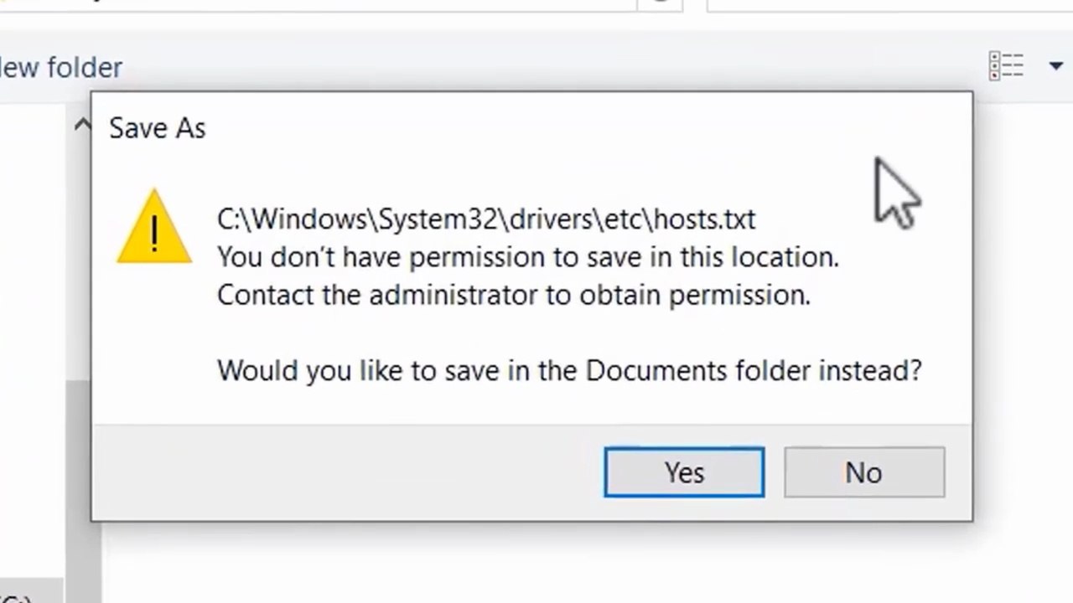Viewport: 1073px width, 603px height.
Task: Click the Save As dialog title
Action: coord(158,128)
